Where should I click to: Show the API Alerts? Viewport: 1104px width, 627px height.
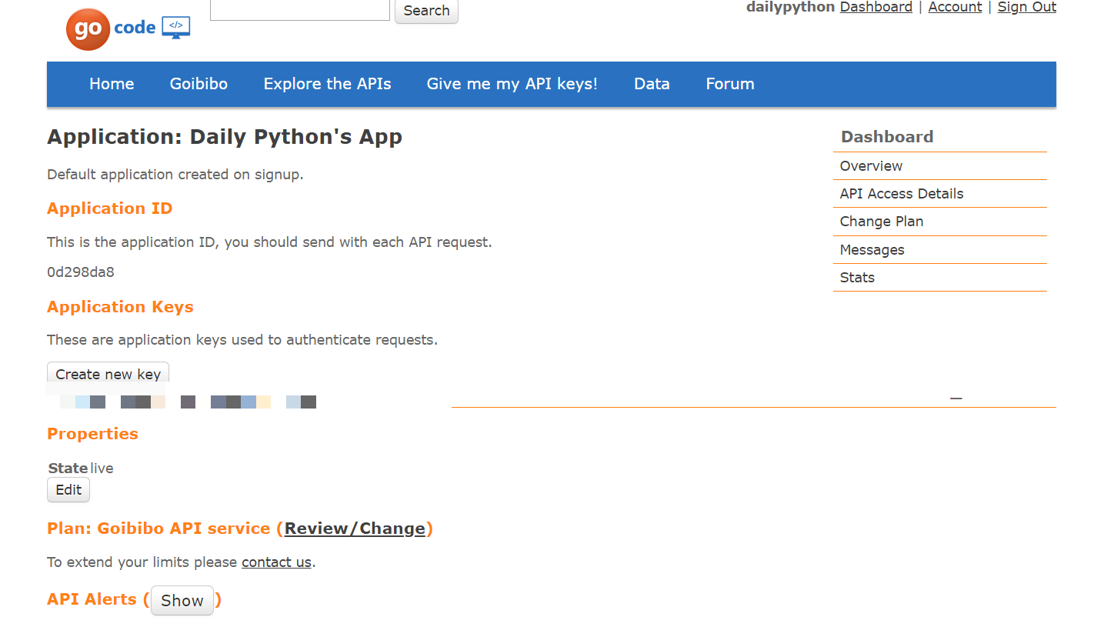(x=182, y=601)
